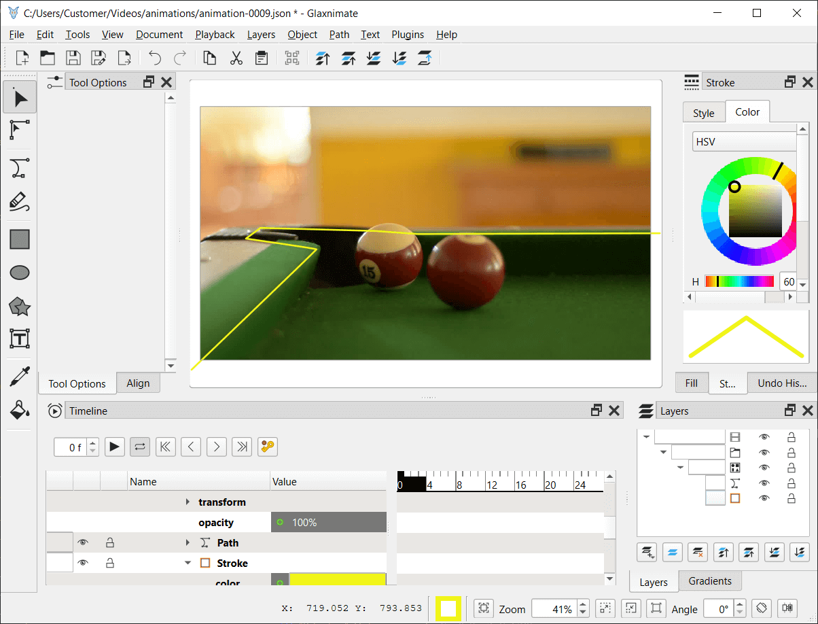Select the Rectangle tool
Screen dimensions: 818x624
tap(19, 239)
